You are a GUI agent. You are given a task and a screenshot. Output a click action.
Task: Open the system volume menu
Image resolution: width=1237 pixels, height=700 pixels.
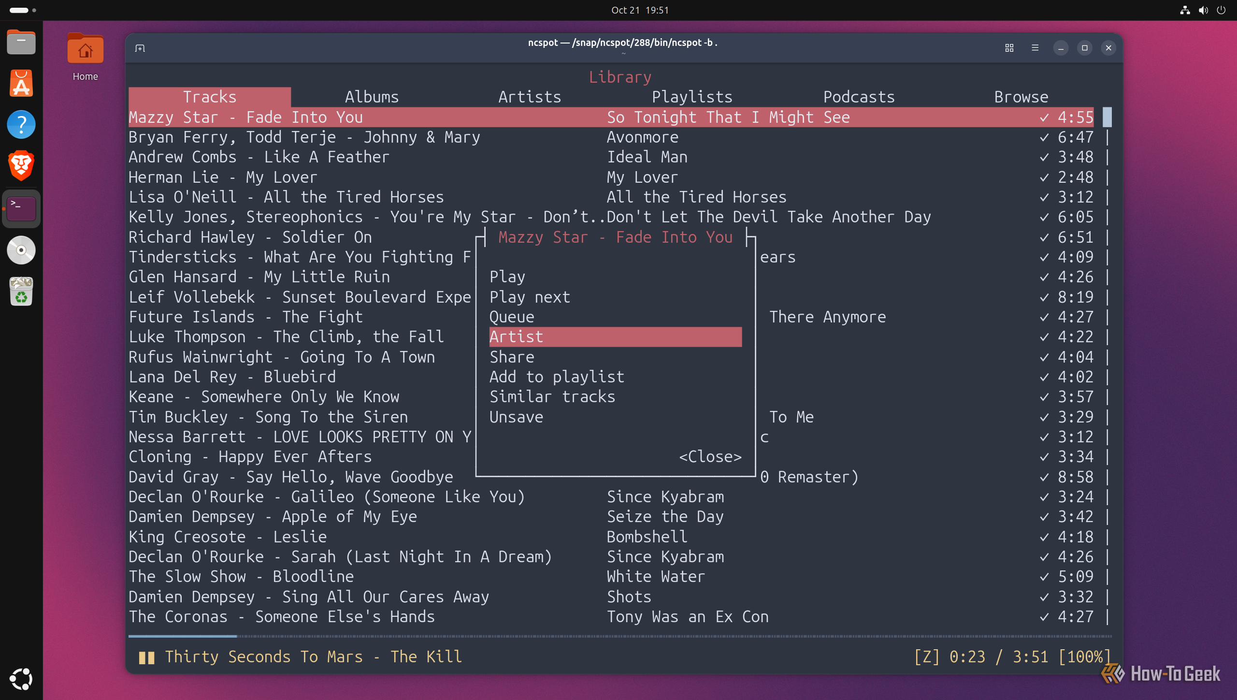(1203, 10)
